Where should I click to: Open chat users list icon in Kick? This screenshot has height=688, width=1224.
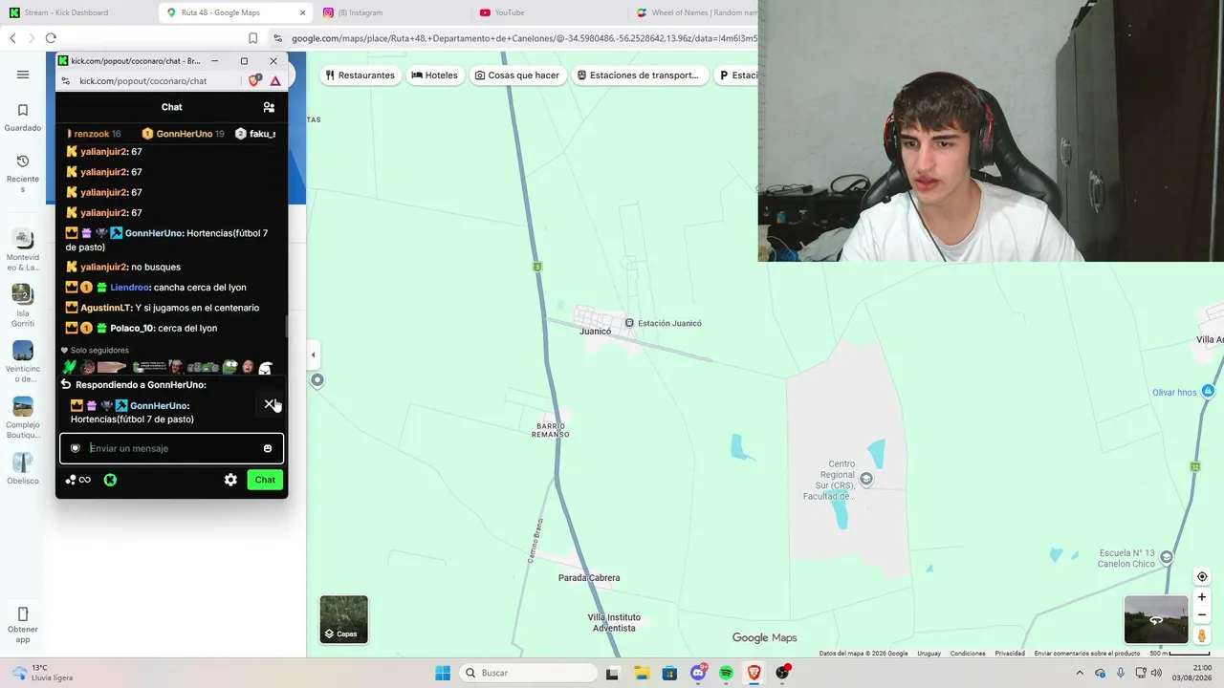[x=269, y=107]
